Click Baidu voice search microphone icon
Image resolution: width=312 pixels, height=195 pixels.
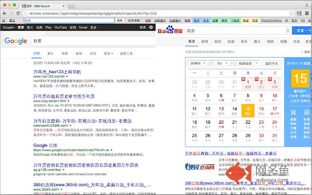tap(288, 30)
